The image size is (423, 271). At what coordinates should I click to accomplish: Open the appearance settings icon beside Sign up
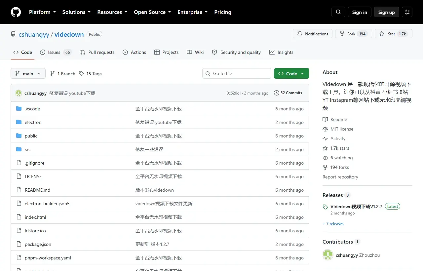click(407, 12)
